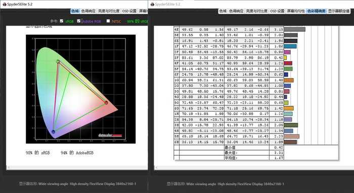
Task: Click the red bar for row 4F
Action: (288, 63)
